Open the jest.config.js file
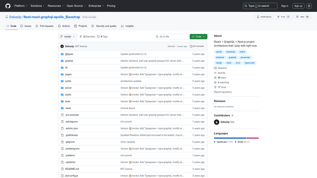 [71, 176]
